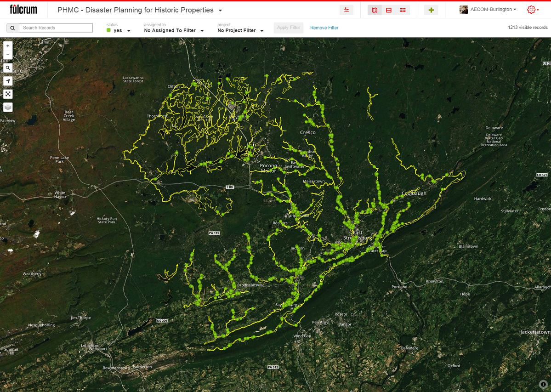This screenshot has width=551, height=392.
Task: Open the No Assigned To Filter dropdown
Action: point(174,31)
